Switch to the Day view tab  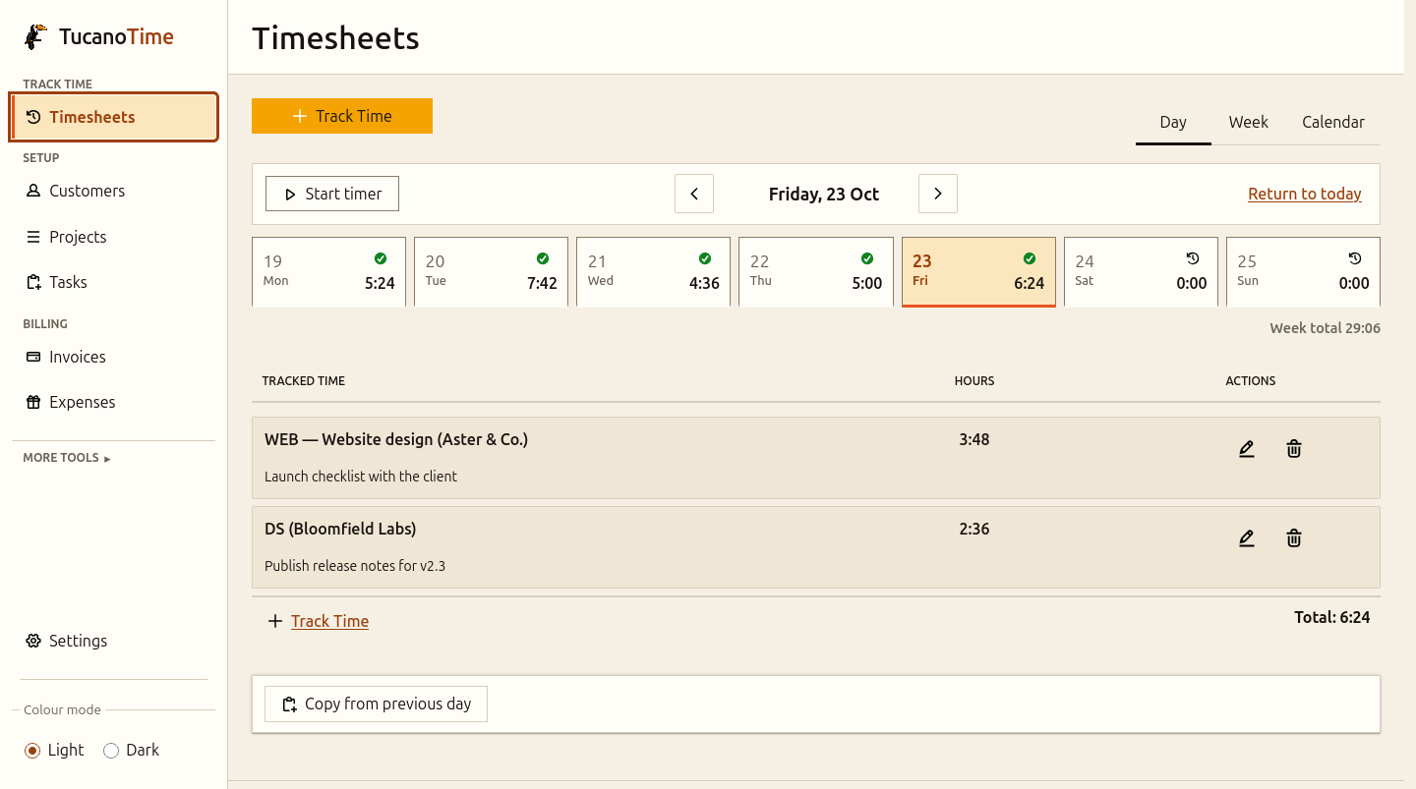(1173, 122)
